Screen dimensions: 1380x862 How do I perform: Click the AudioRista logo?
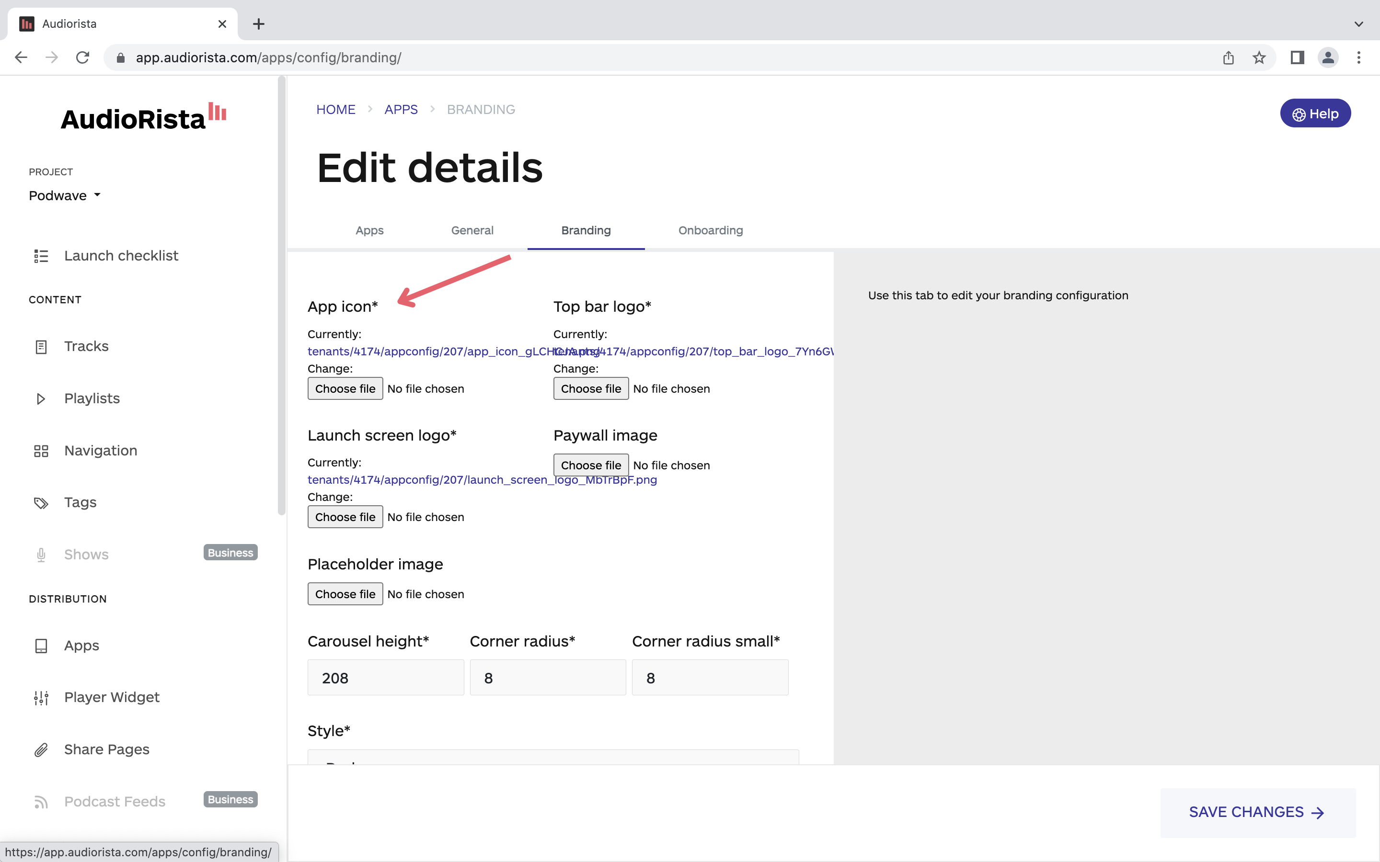[144, 117]
